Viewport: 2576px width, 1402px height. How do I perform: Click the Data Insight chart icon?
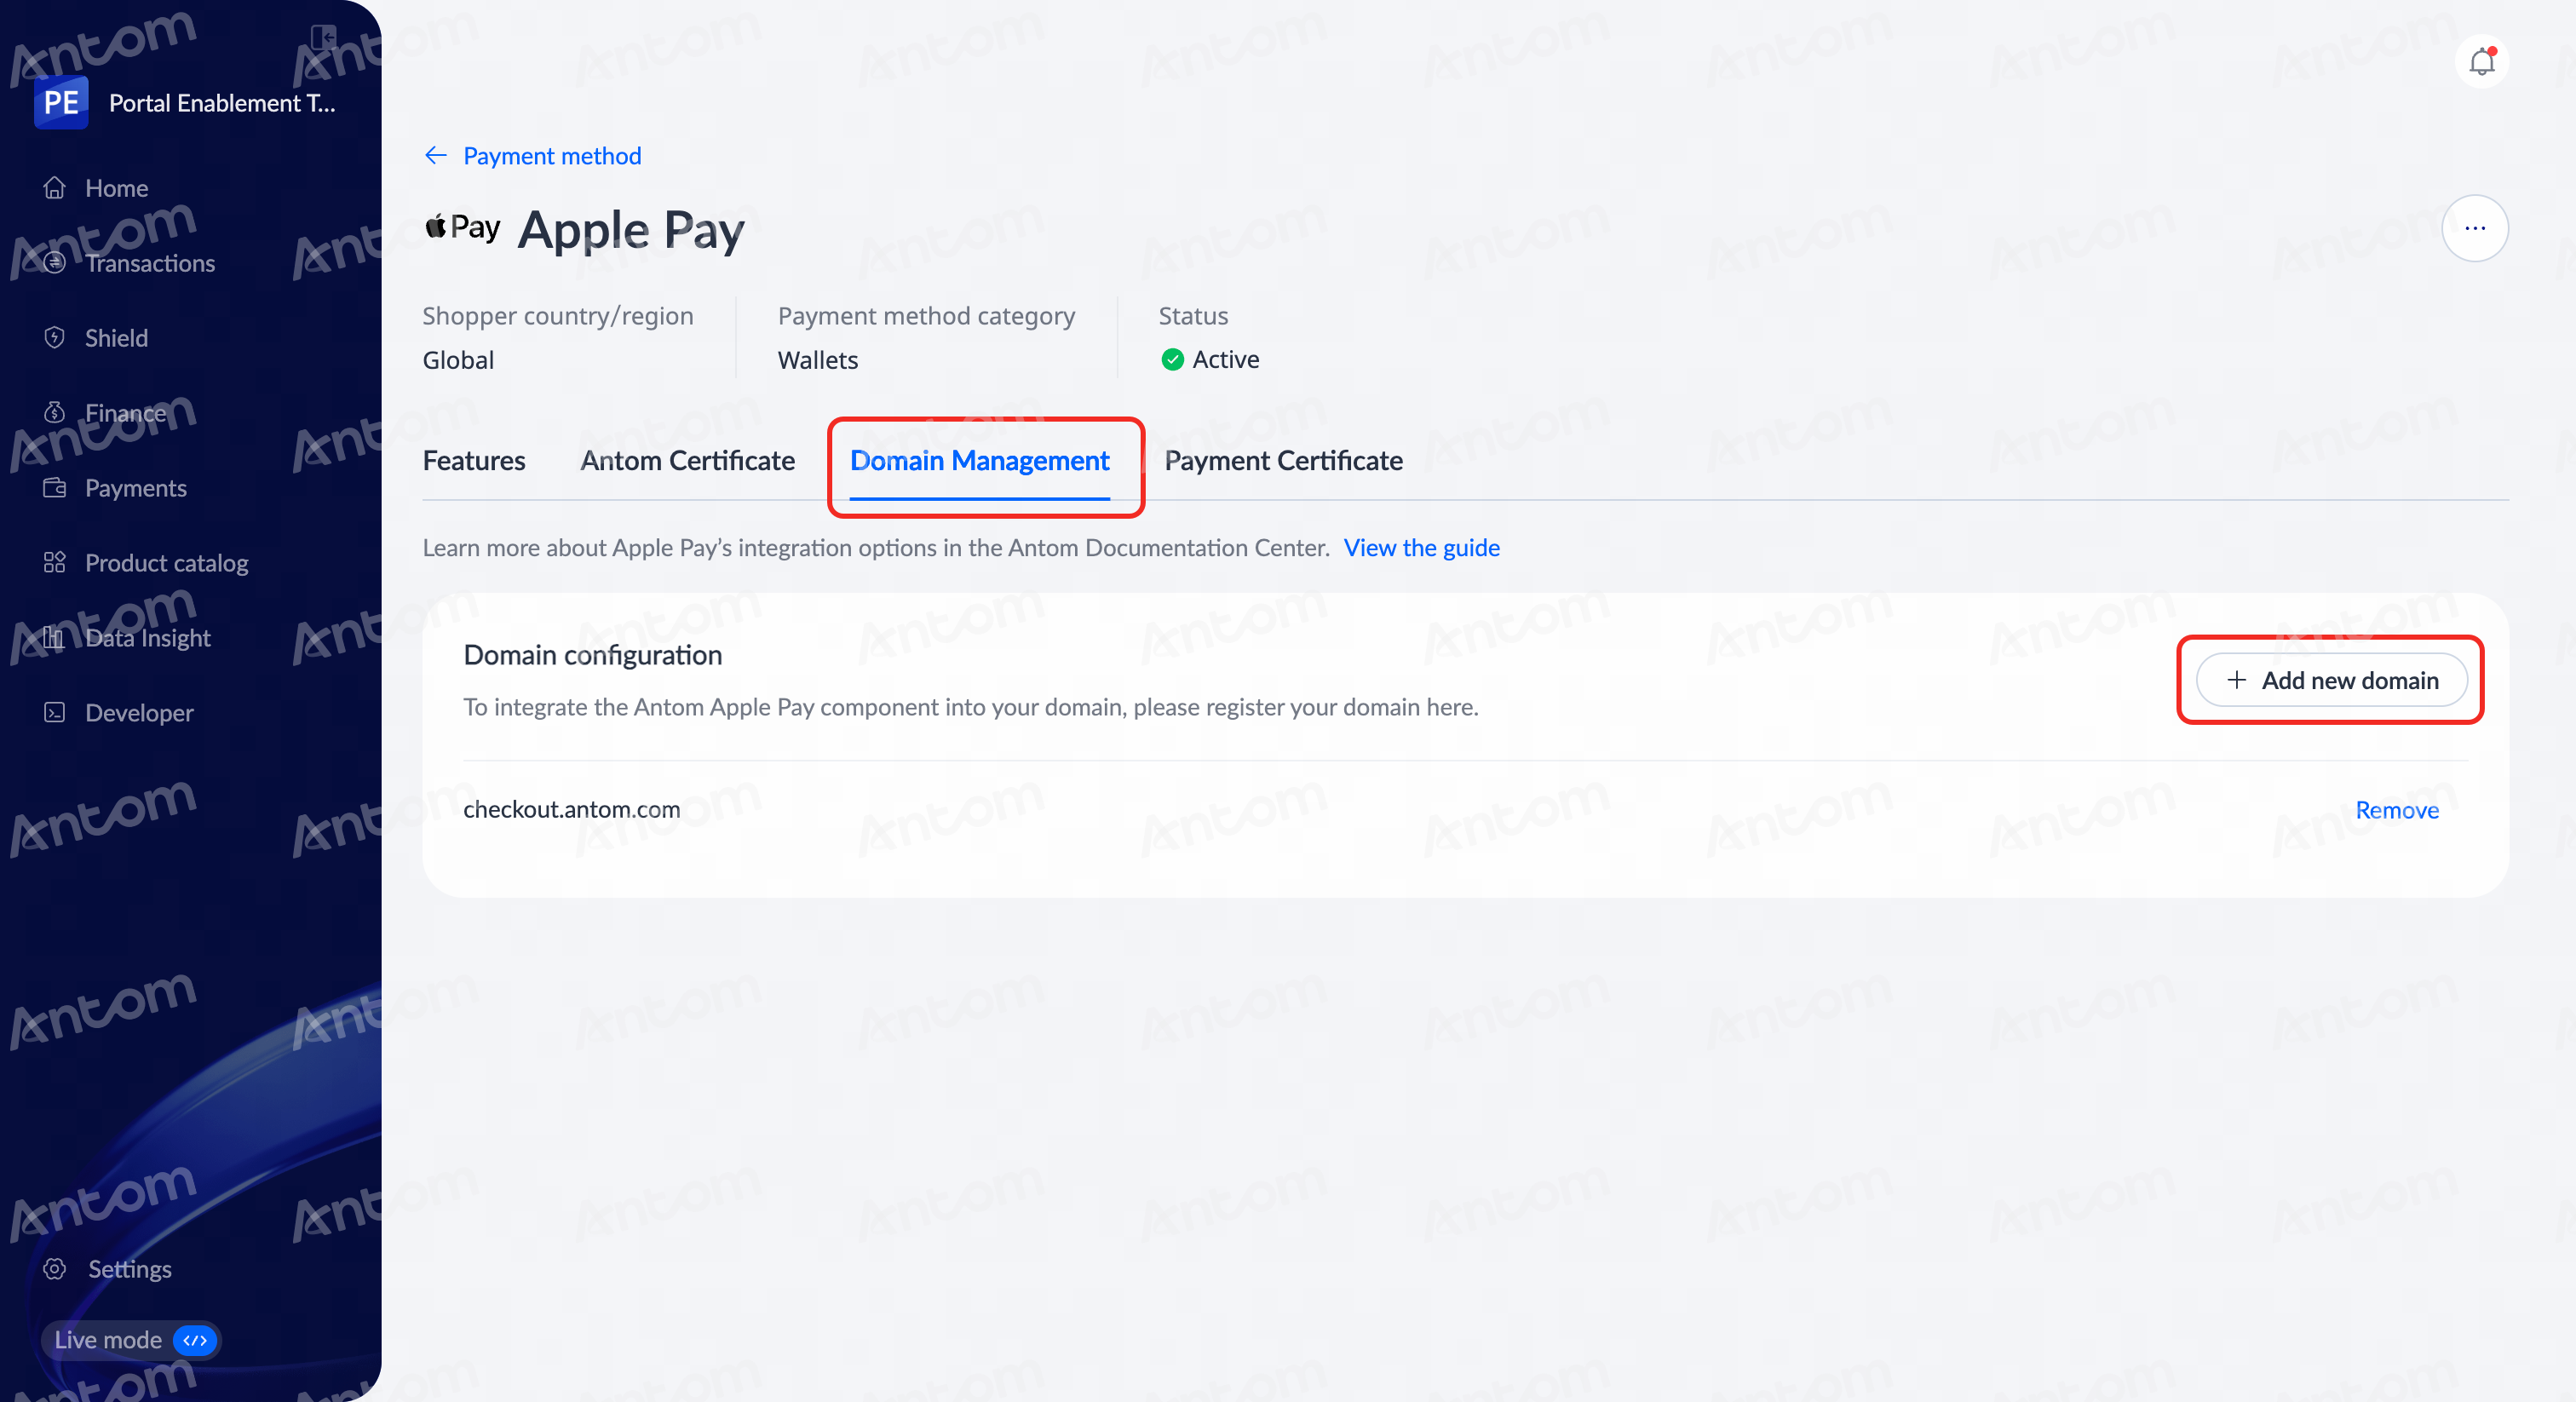(55, 638)
